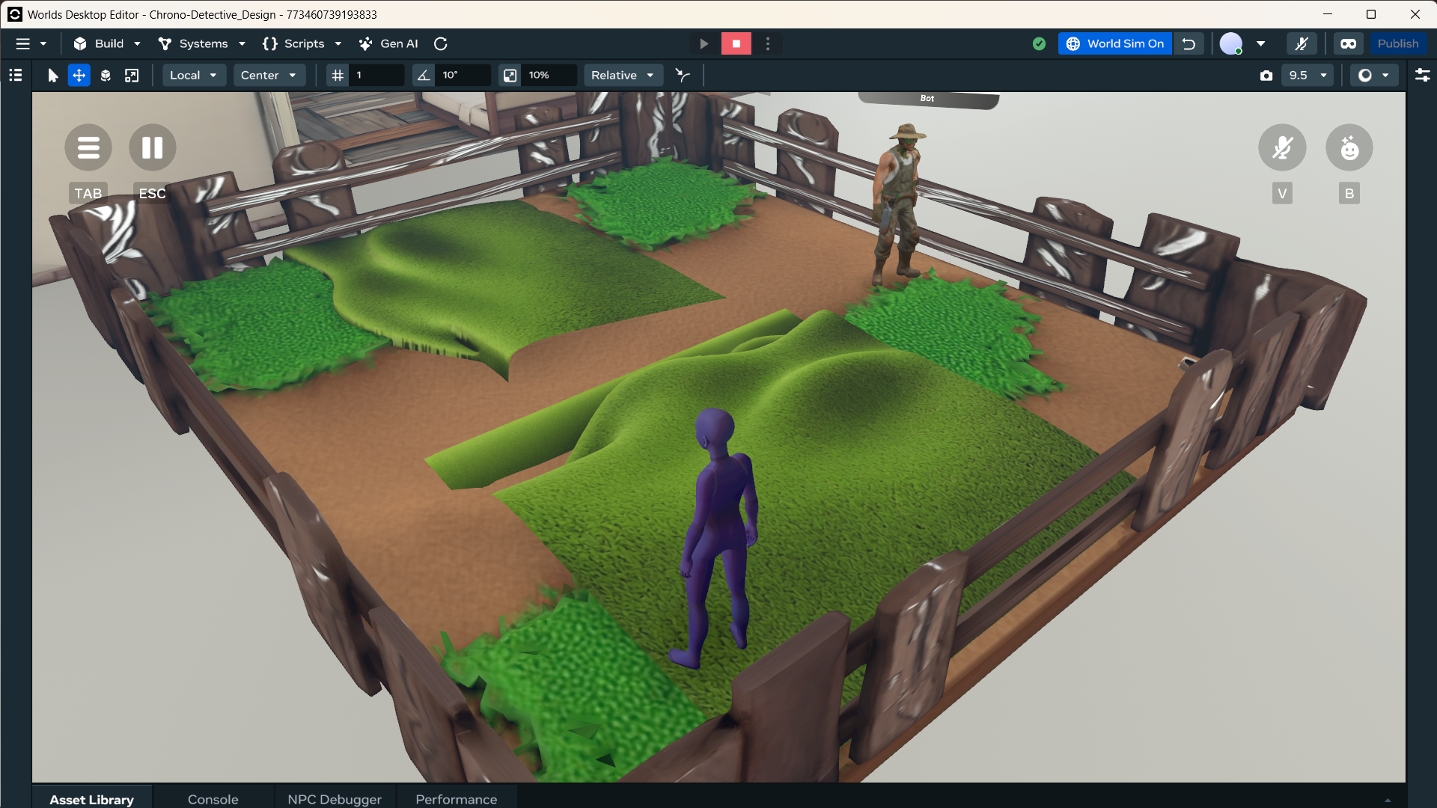Toggle World Sim On button
1437x808 pixels.
tap(1115, 44)
